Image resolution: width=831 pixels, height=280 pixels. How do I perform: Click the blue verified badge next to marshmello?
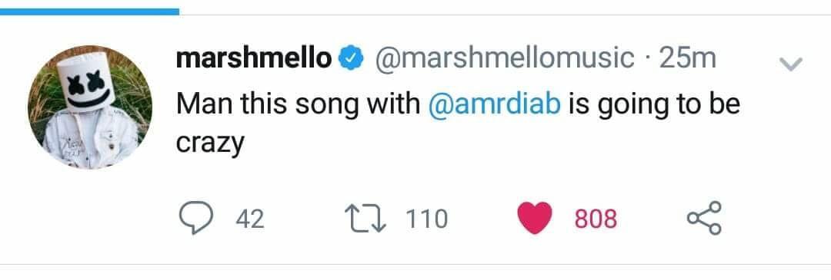pyautogui.click(x=350, y=58)
